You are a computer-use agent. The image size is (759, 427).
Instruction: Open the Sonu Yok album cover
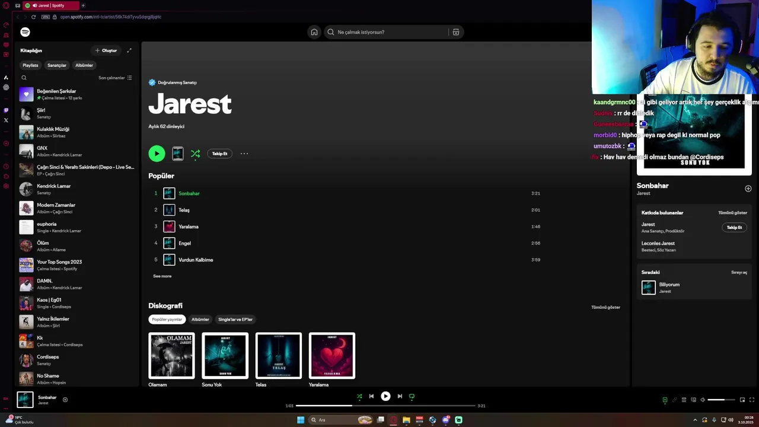(225, 356)
